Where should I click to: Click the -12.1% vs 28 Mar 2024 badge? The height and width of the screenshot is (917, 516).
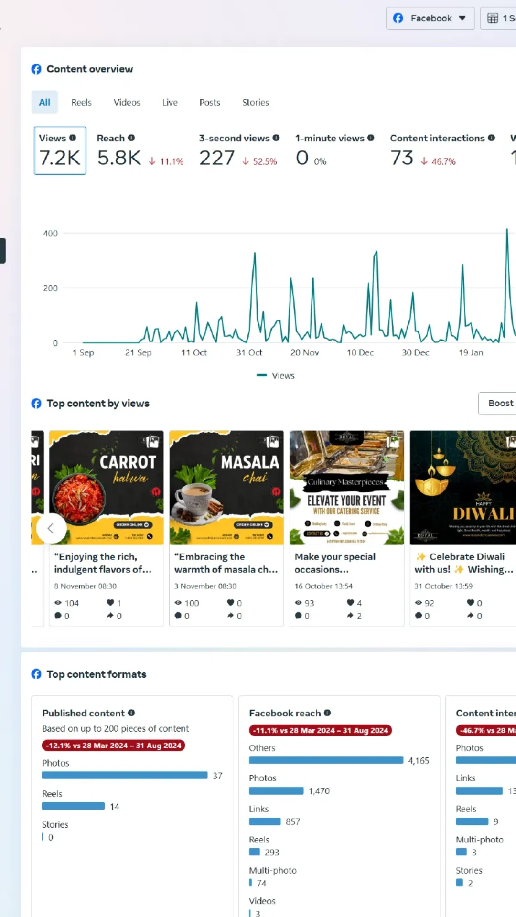113,746
